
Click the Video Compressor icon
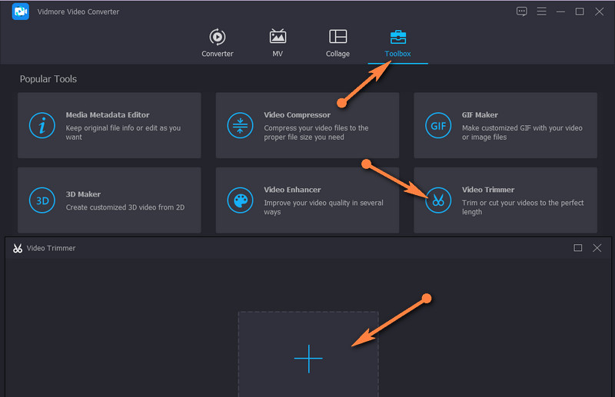(x=240, y=125)
